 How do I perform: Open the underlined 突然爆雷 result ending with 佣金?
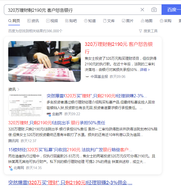click(x=70, y=183)
